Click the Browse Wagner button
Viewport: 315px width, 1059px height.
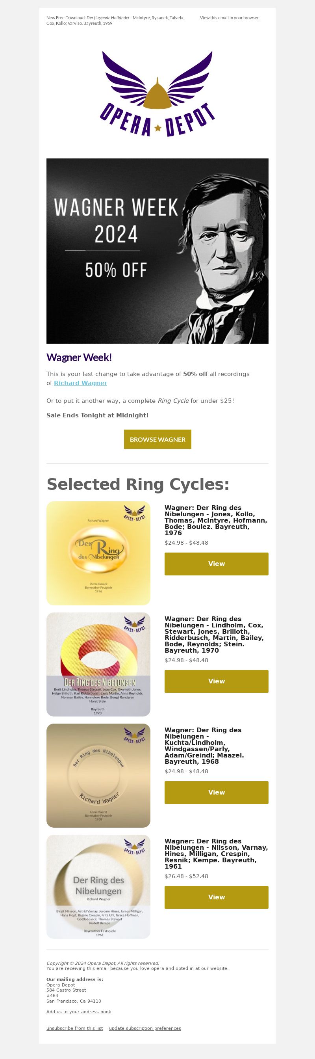pyautogui.click(x=158, y=439)
